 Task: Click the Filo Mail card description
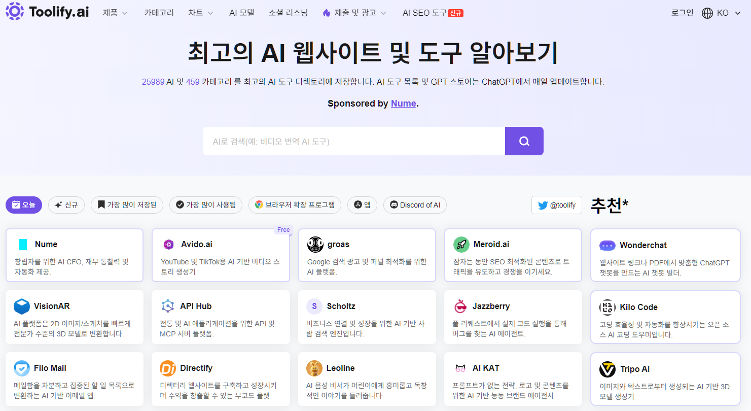point(74,391)
